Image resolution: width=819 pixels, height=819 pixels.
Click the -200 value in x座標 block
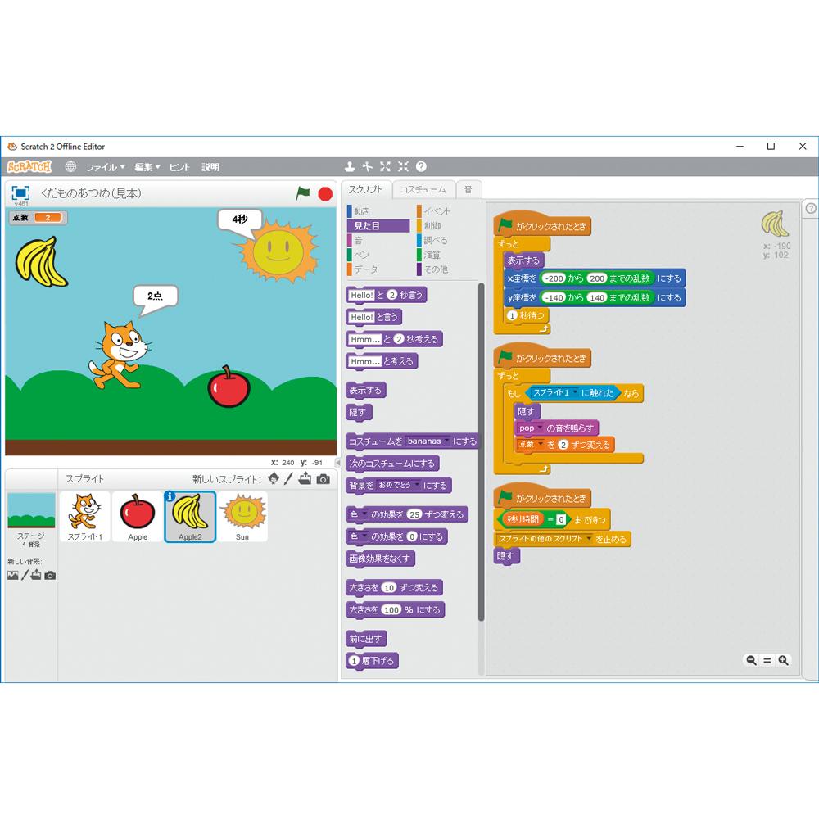(554, 278)
